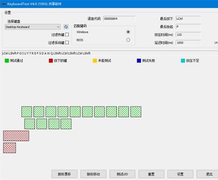Click the 鼠标移动 button
The width and height of the screenshot is (218, 180).
click(94, 174)
